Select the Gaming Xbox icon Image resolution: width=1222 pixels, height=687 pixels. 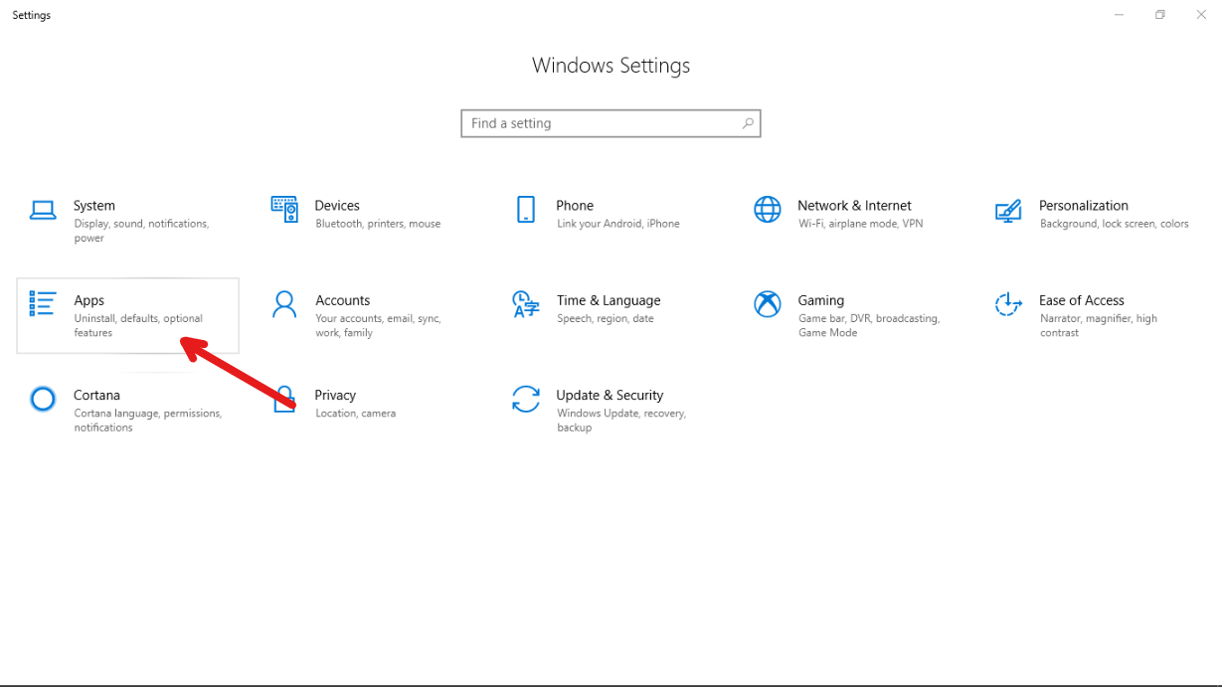tap(767, 304)
